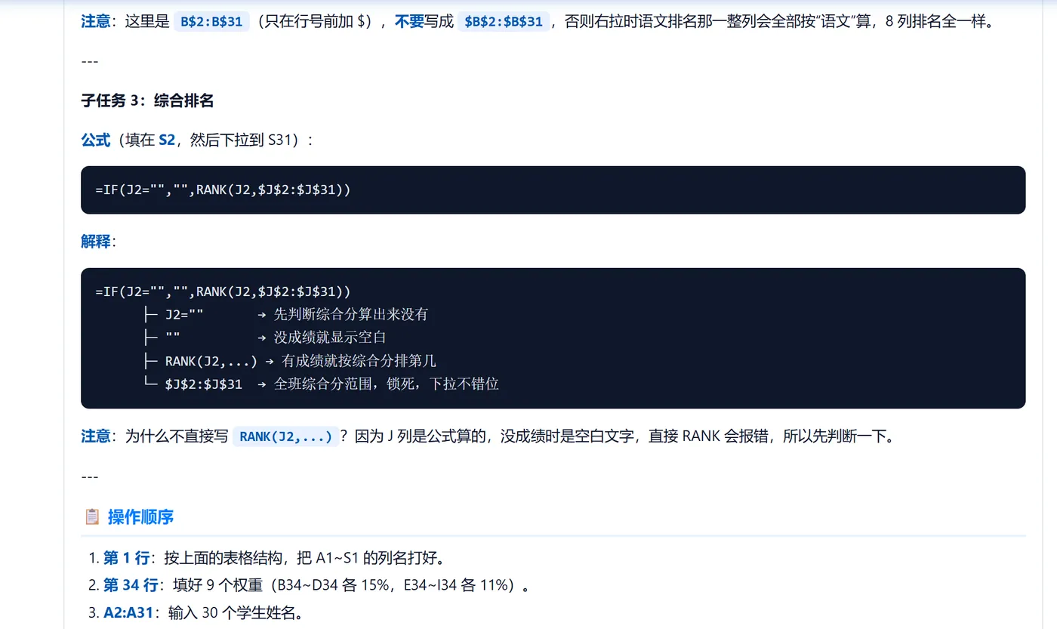The height and width of the screenshot is (629, 1057).
Task: Click the inline code B$2:B$31
Action: 211,21
